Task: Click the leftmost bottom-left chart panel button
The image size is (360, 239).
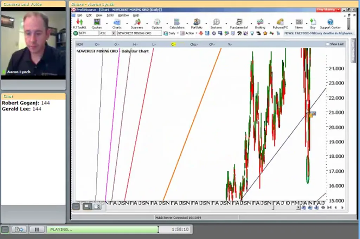Action: coord(76,207)
